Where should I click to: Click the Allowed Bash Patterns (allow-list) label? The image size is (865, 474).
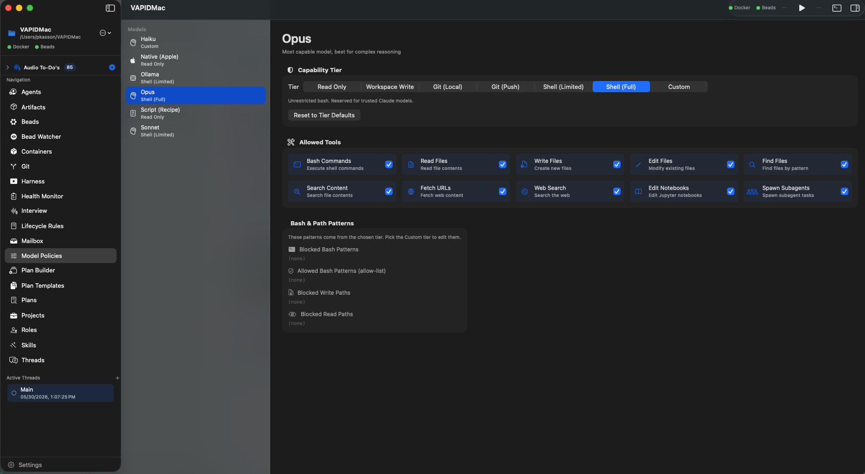(x=341, y=271)
